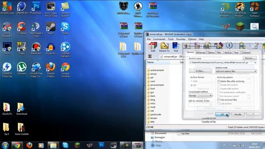Open the WinRAR File menu
Screen dimensions: 265x149
tap(149, 39)
